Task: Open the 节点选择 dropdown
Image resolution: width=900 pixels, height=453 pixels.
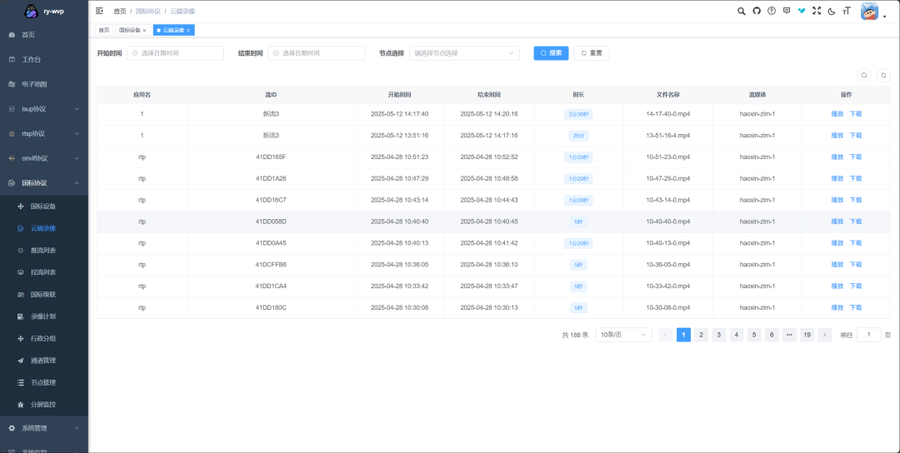Action: click(464, 53)
